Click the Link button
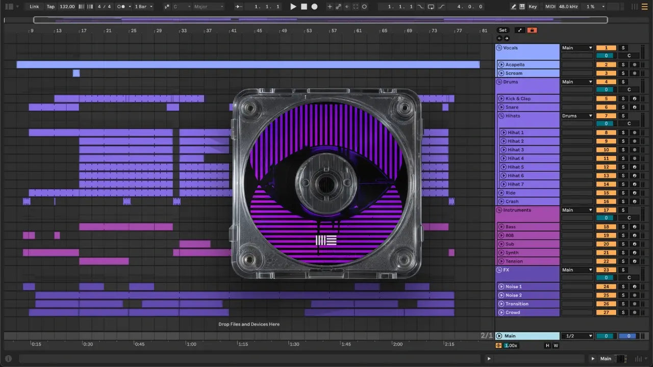The width and height of the screenshot is (653, 367). (x=34, y=7)
